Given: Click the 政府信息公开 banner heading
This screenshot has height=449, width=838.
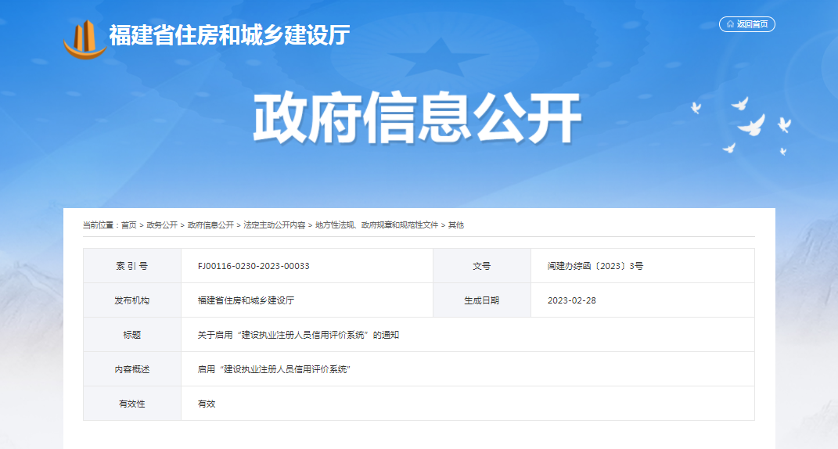Looking at the screenshot, I should coord(417,117).
